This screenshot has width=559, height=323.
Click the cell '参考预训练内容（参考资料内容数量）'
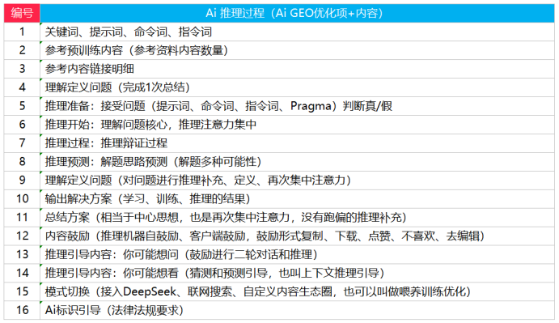click(298, 50)
